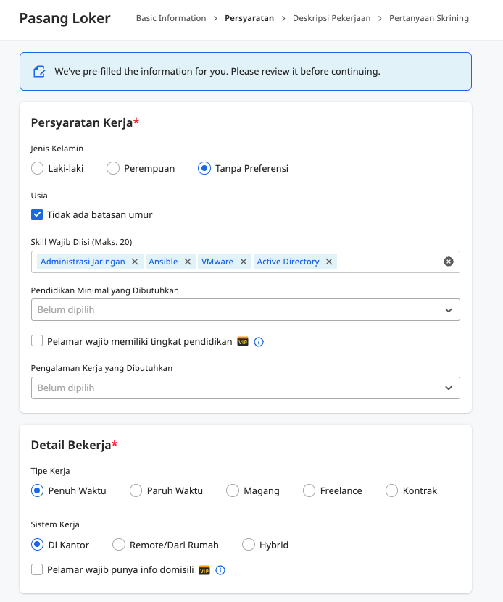Go to Deskripsi Pekerjaan step

coord(332,18)
